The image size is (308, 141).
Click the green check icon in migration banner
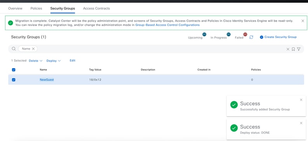pos(10,23)
